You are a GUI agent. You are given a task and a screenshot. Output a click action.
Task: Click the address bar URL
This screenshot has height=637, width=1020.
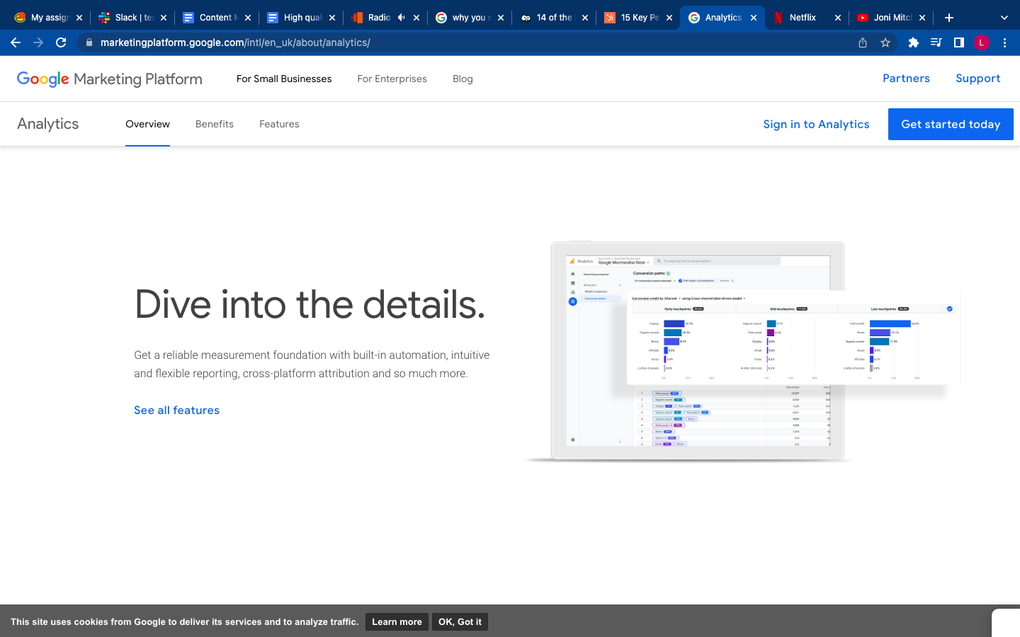point(235,42)
